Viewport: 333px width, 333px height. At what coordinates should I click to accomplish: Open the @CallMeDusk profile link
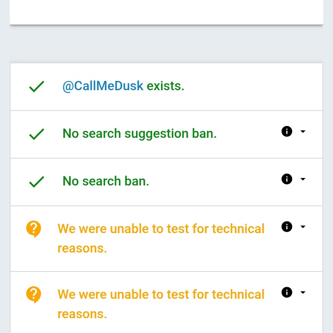[103, 86]
